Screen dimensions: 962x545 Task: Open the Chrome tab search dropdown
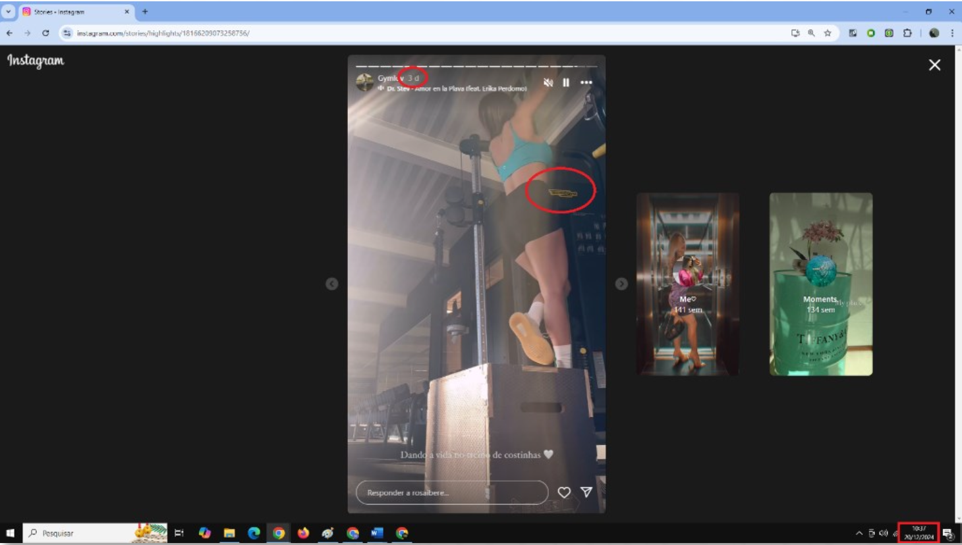(x=9, y=12)
